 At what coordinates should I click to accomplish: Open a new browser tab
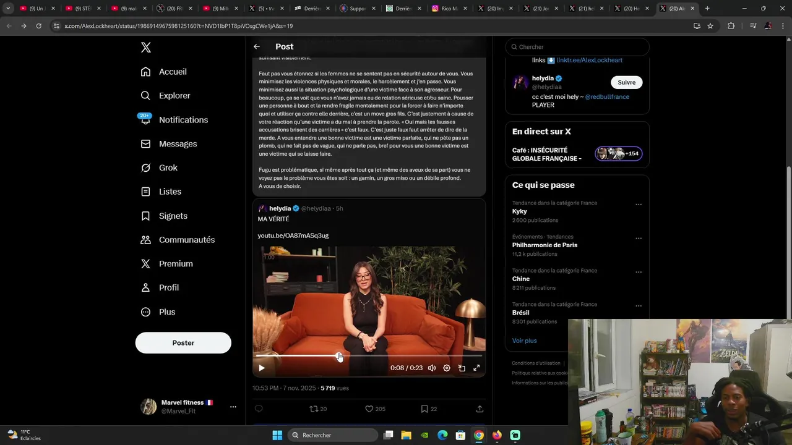click(x=707, y=9)
